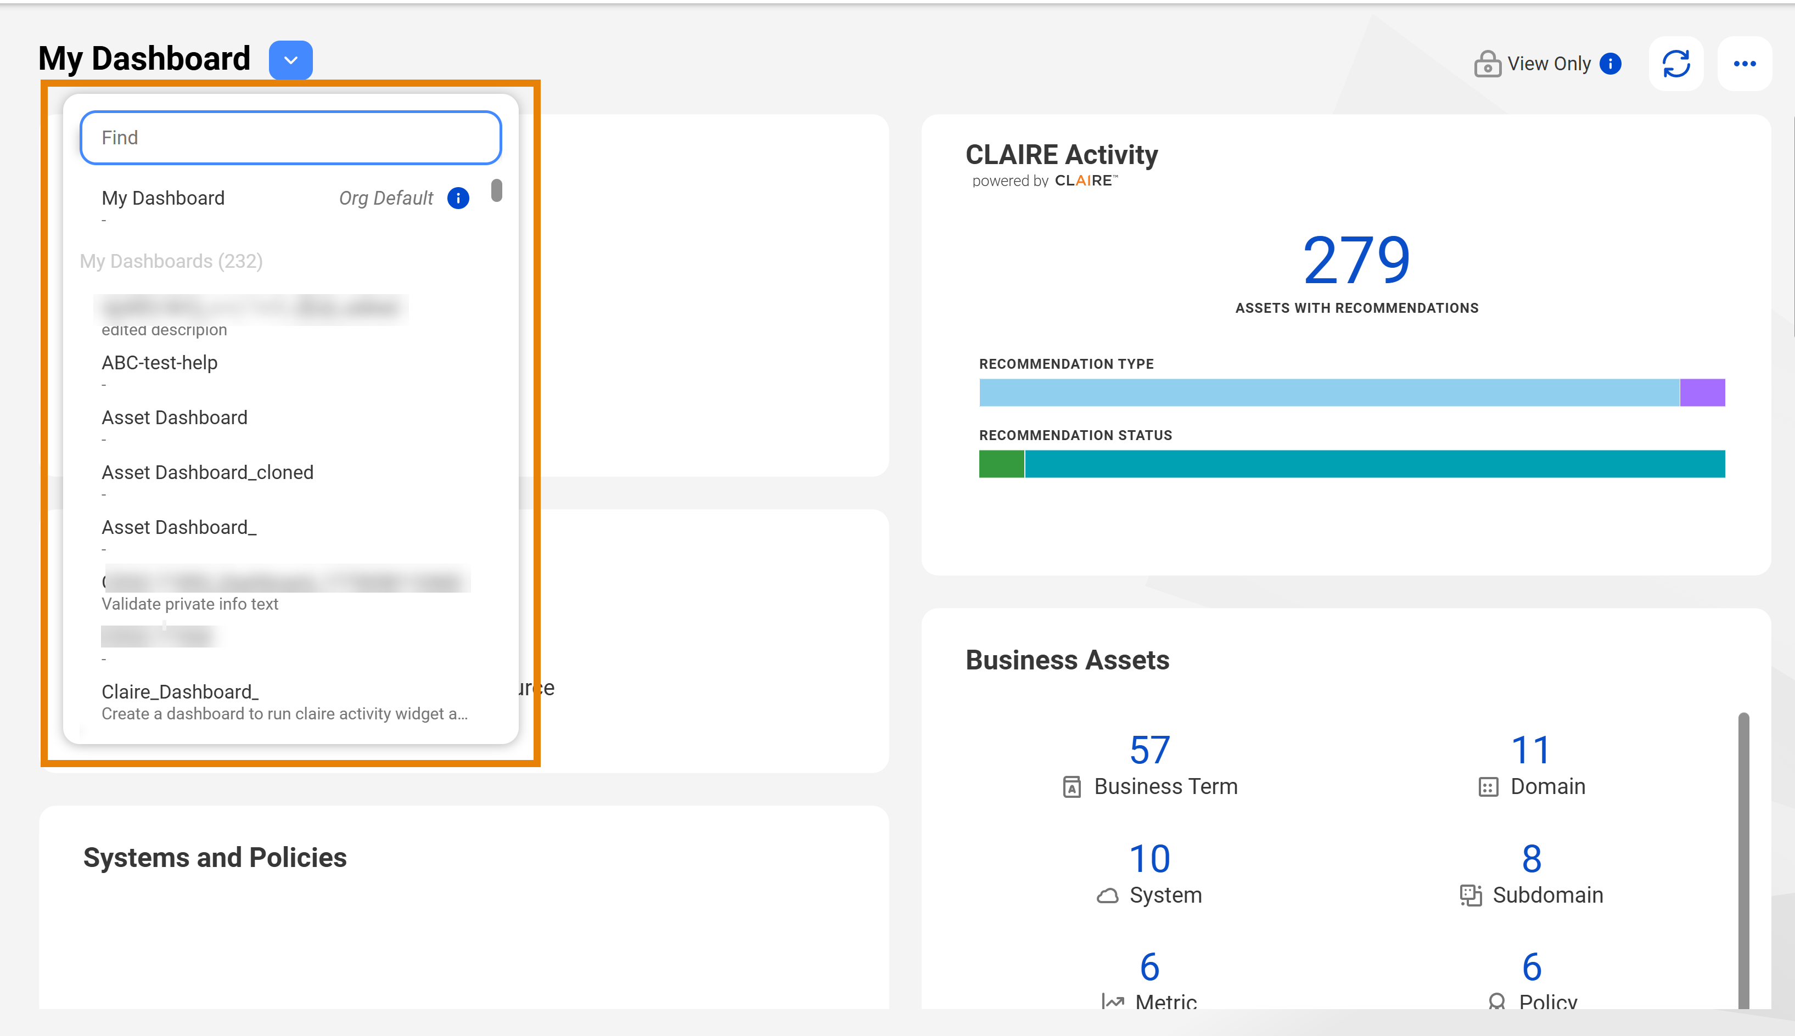This screenshot has height=1036, width=1795.
Task: Click the Domain icon
Action: [x=1488, y=787]
